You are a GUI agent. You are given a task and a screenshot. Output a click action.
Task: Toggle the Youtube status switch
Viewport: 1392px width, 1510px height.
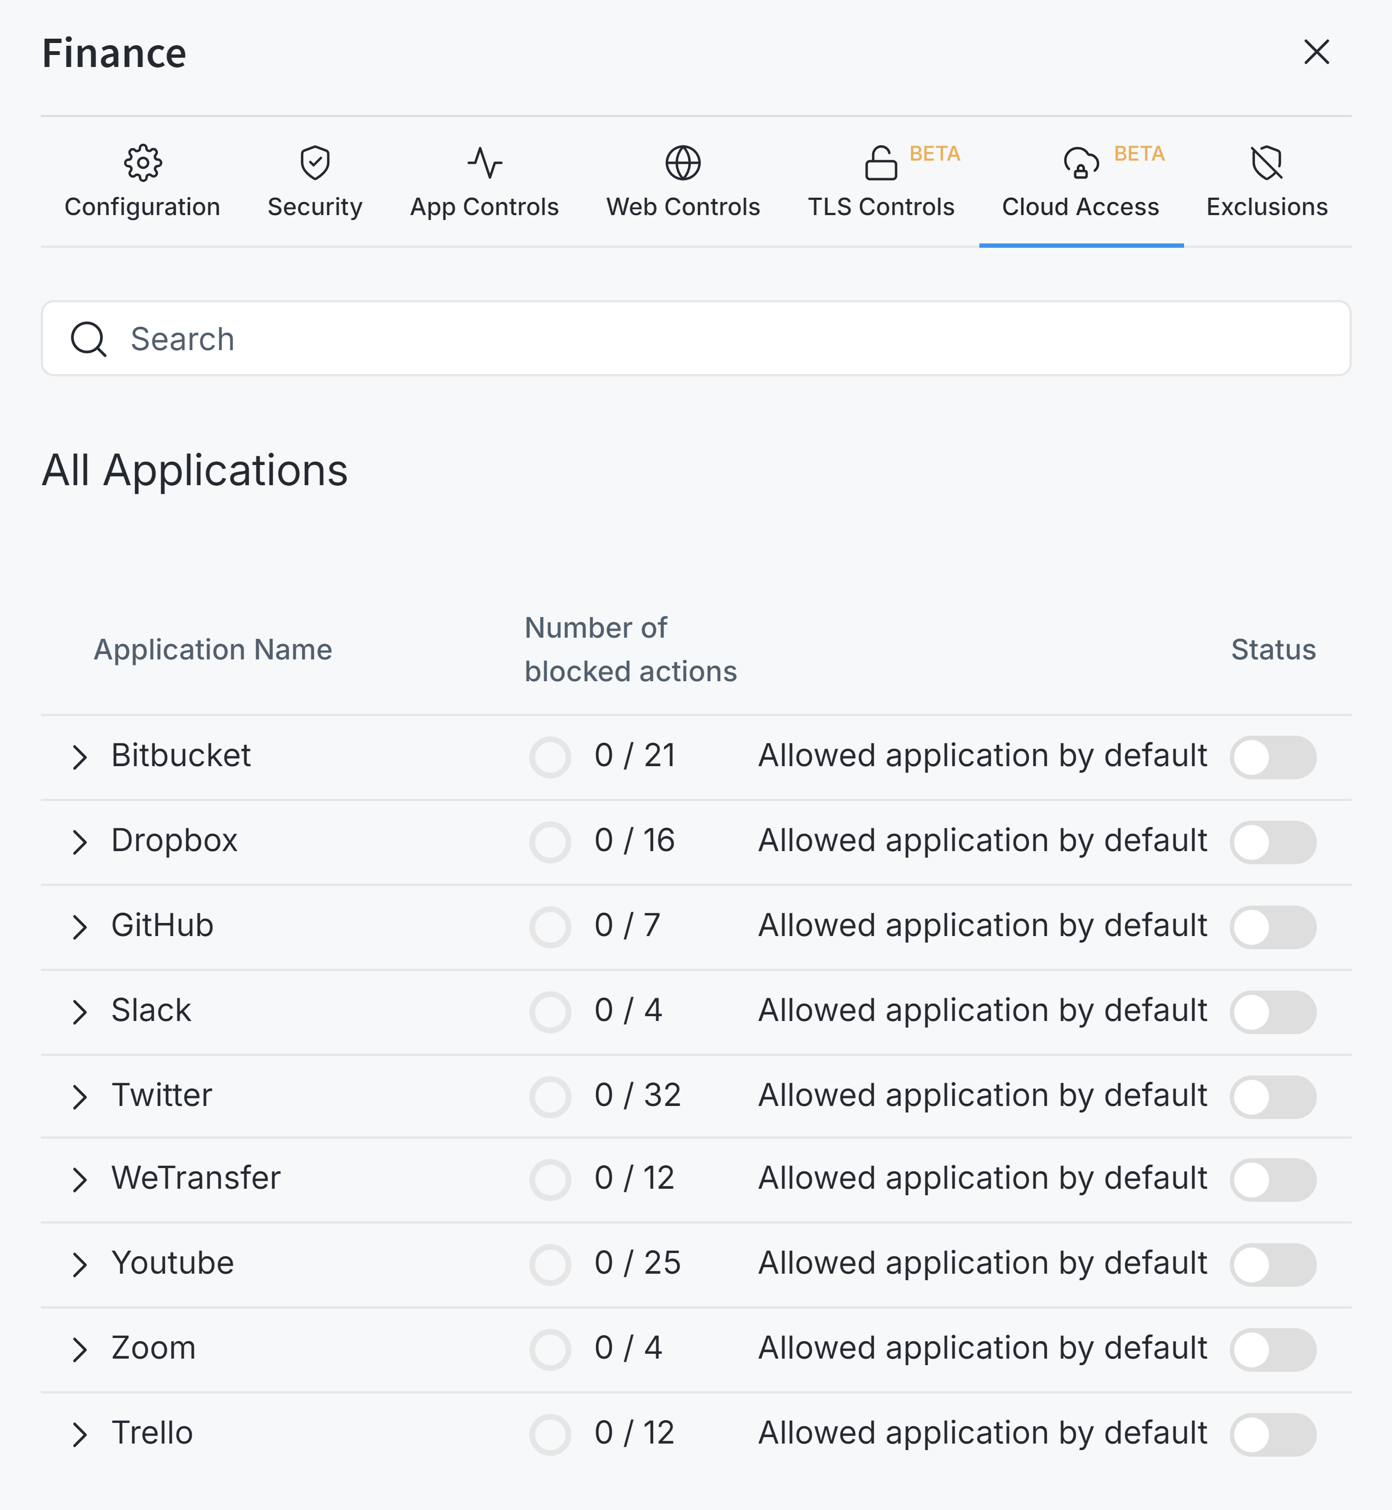coord(1273,1264)
